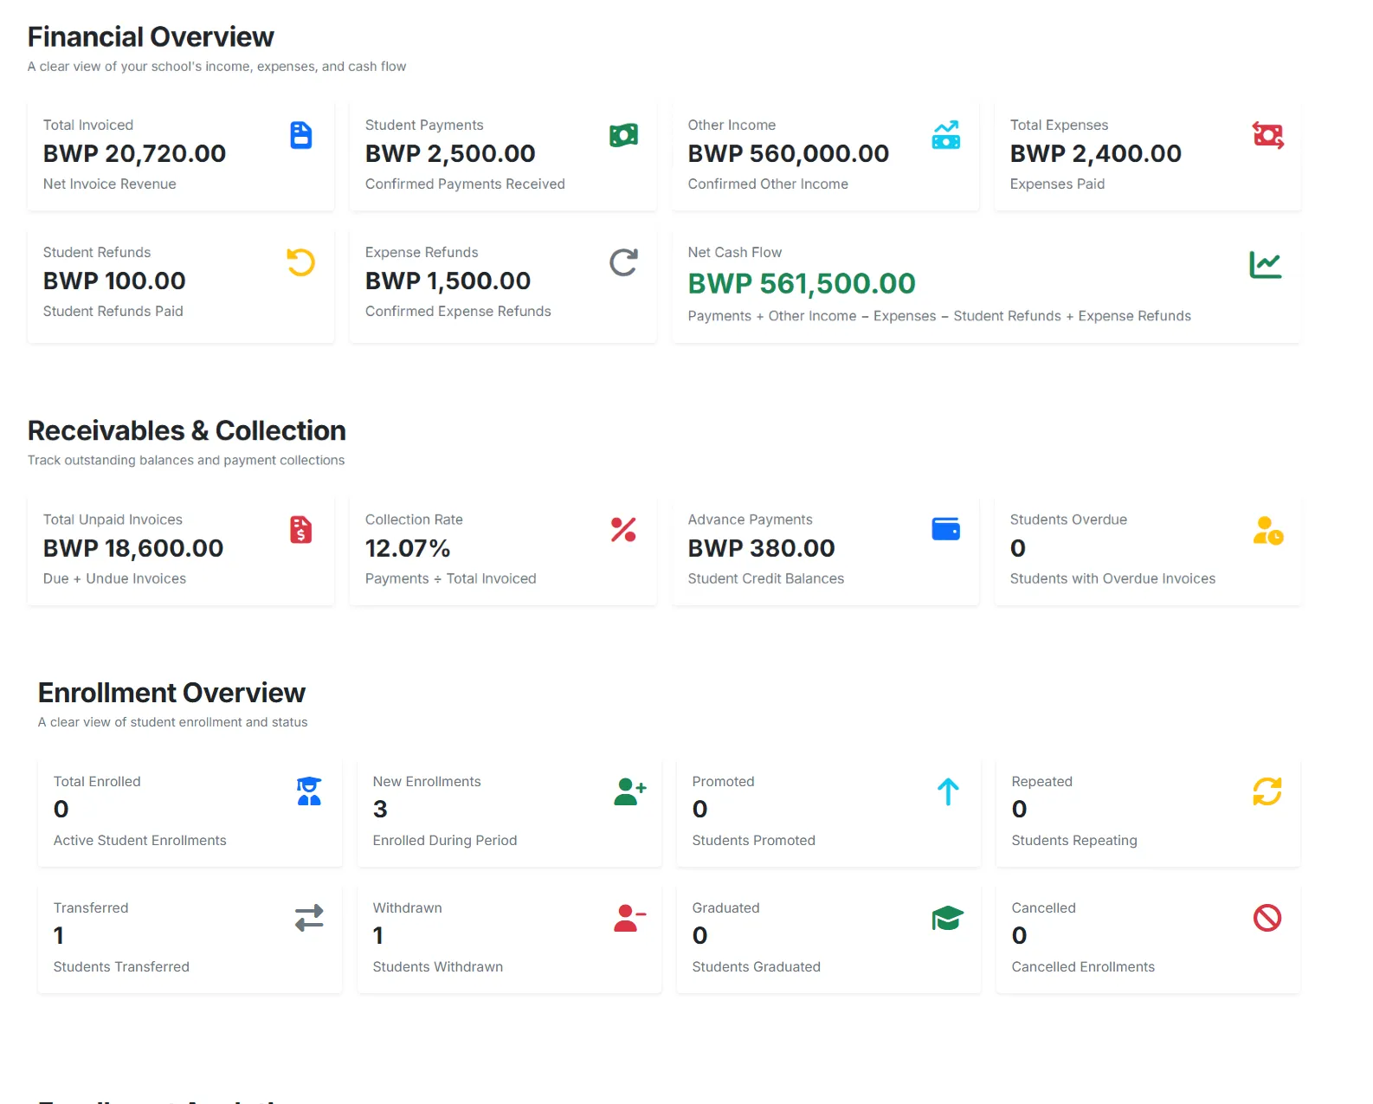
Task: Click the 'Students Graduated' caption
Action: coord(757,966)
